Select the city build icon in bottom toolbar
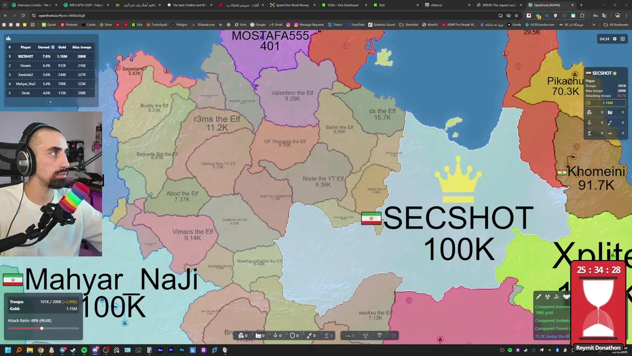This screenshot has height=356, width=632. pos(241,336)
